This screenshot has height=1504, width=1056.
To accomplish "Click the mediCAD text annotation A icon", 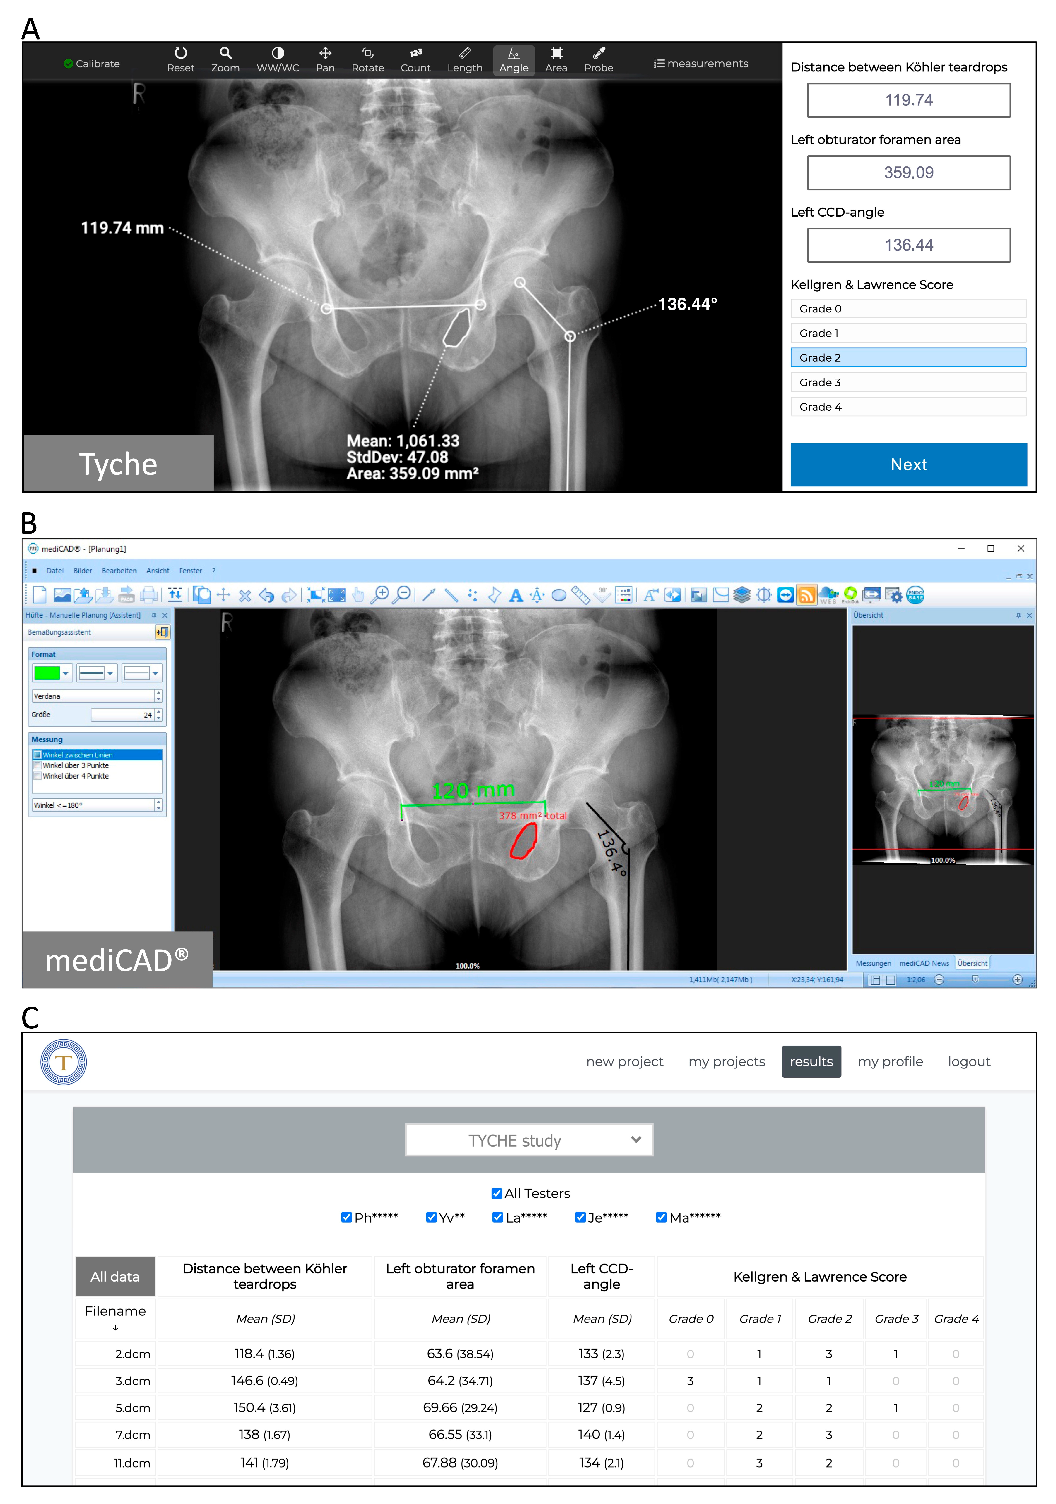I will tap(516, 595).
